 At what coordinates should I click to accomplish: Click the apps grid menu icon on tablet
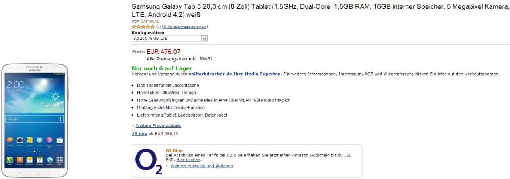point(59,160)
